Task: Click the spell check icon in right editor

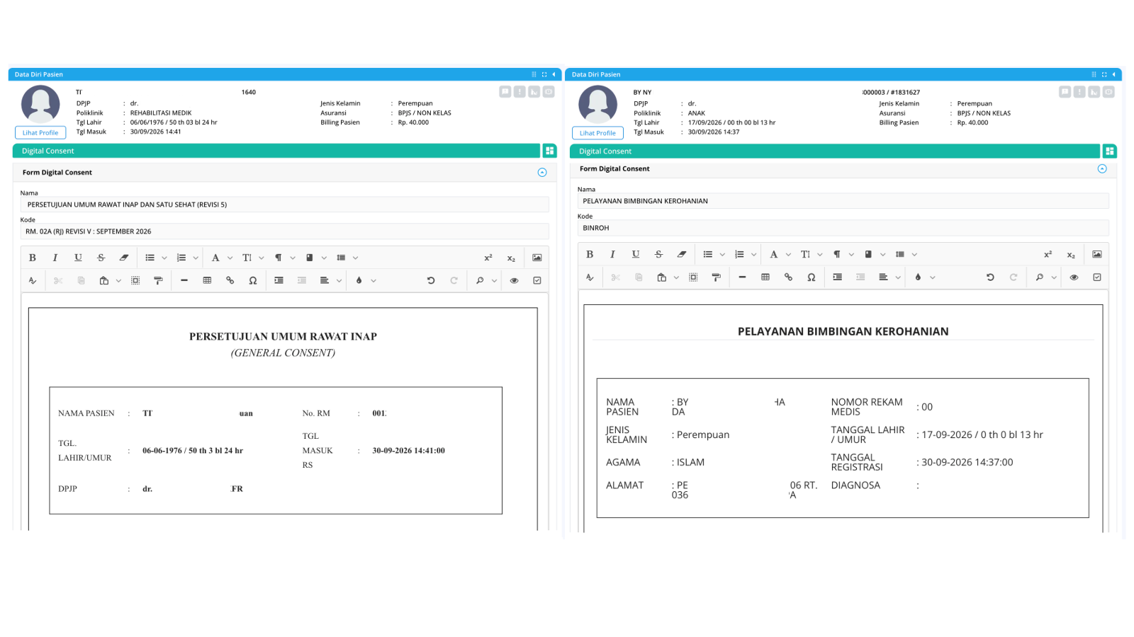Action: pyautogui.click(x=590, y=277)
